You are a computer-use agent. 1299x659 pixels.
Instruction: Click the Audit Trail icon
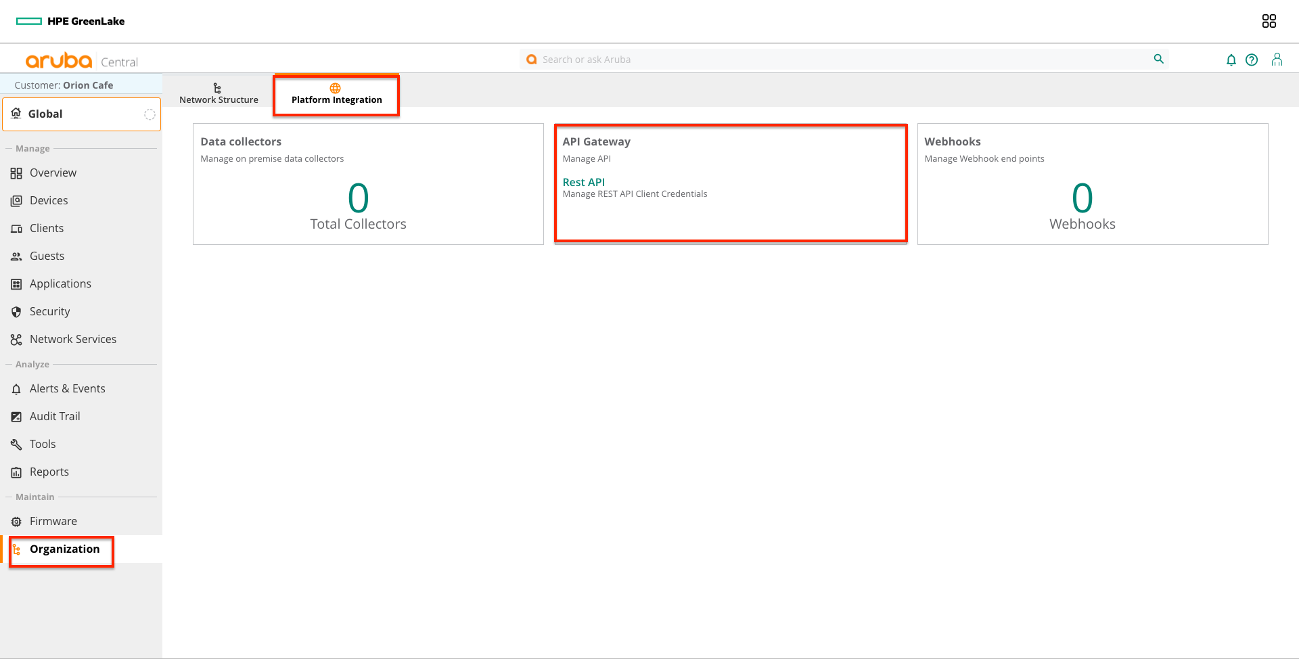pos(16,417)
